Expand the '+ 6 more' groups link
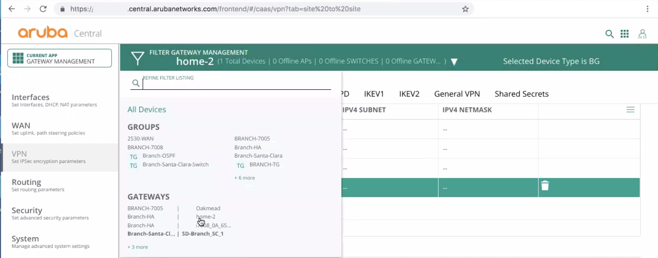 [x=244, y=178]
